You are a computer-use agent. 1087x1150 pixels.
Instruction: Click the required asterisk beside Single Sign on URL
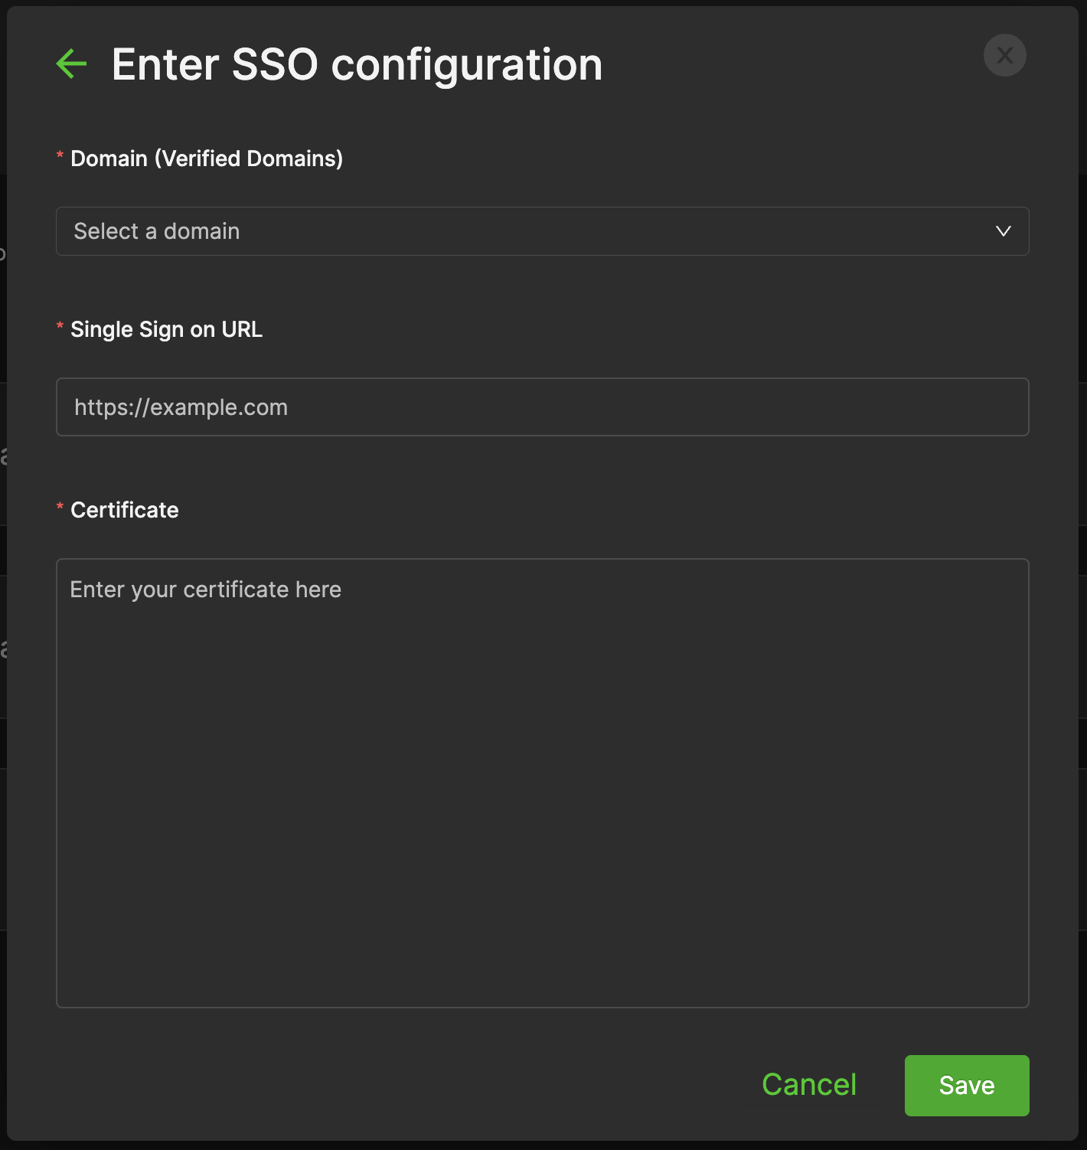(60, 328)
